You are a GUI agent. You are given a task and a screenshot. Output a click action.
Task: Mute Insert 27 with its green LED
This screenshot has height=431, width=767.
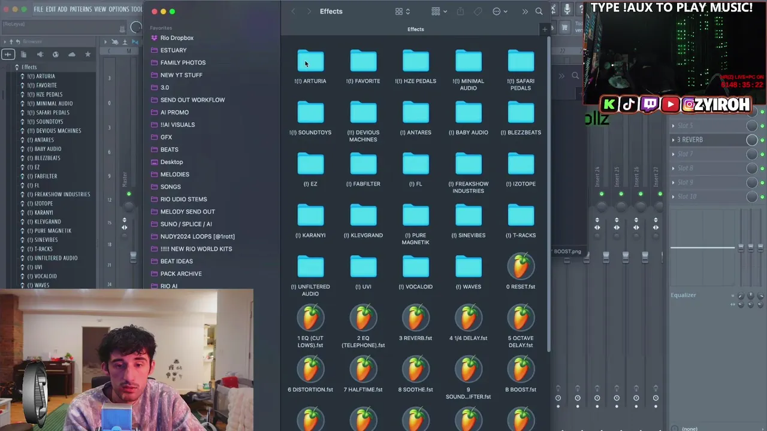click(660, 194)
